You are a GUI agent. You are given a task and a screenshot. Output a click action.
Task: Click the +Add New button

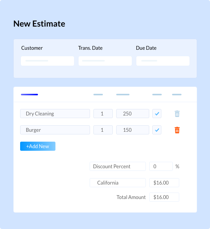pyautogui.click(x=38, y=146)
